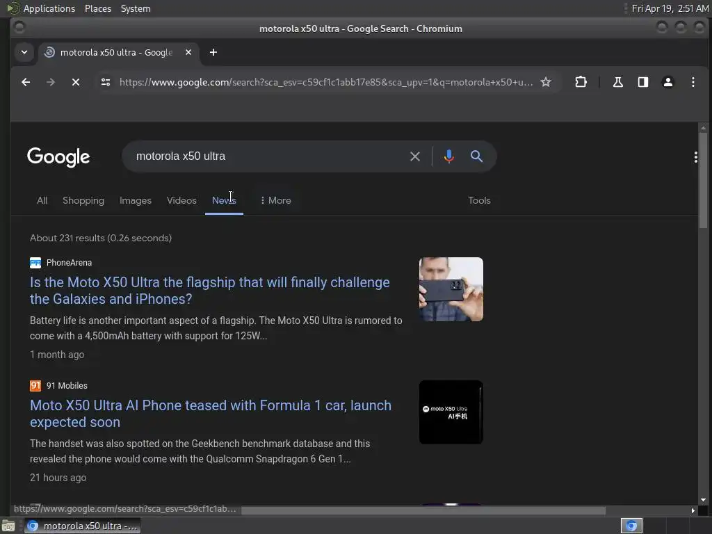Open the Chromium three-dot menu

[x=693, y=82]
